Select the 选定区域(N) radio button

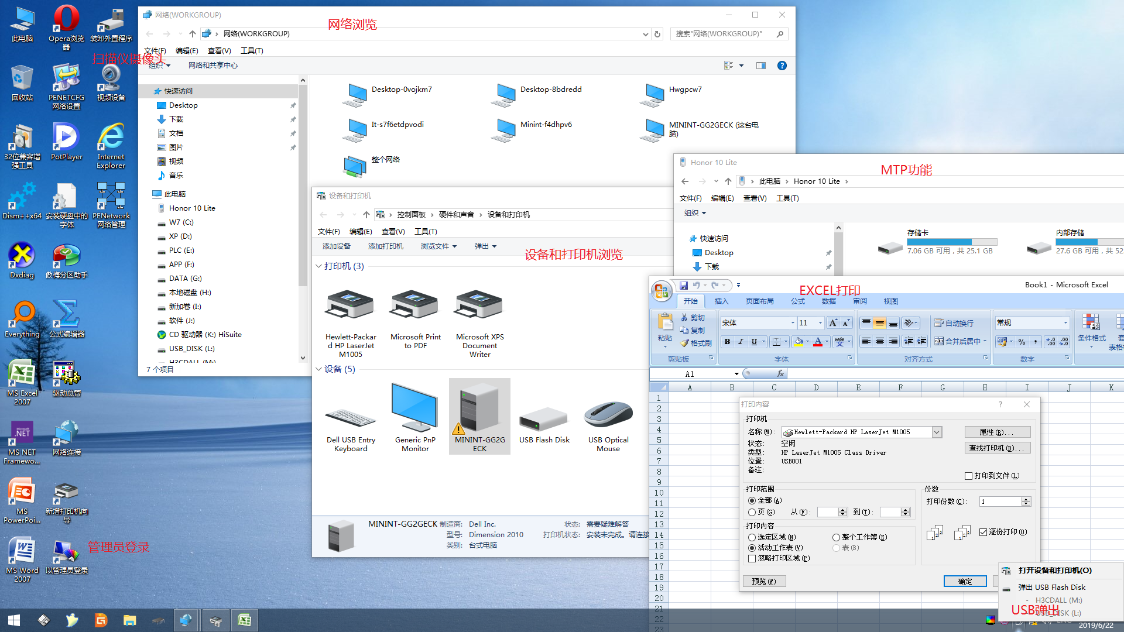752,537
